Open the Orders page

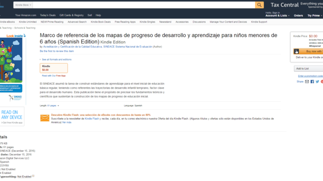pyautogui.click(x=298, y=15)
